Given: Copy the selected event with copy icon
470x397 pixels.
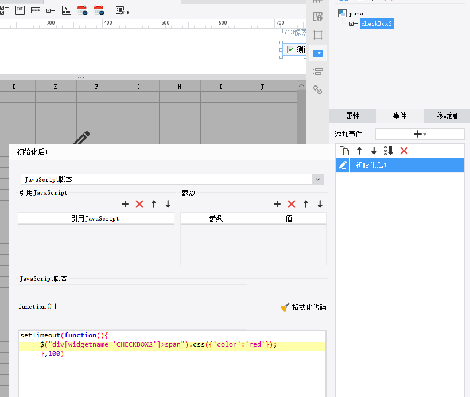Looking at the screenshot, I should click(x=344, y=151).
